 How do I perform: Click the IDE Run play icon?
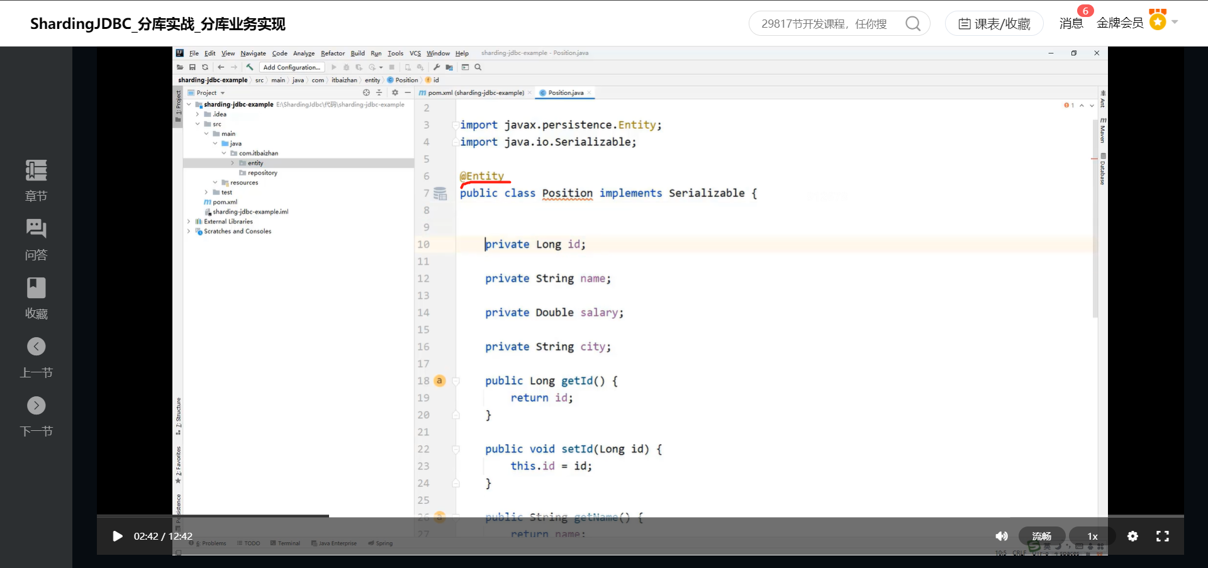coord(334,67)
